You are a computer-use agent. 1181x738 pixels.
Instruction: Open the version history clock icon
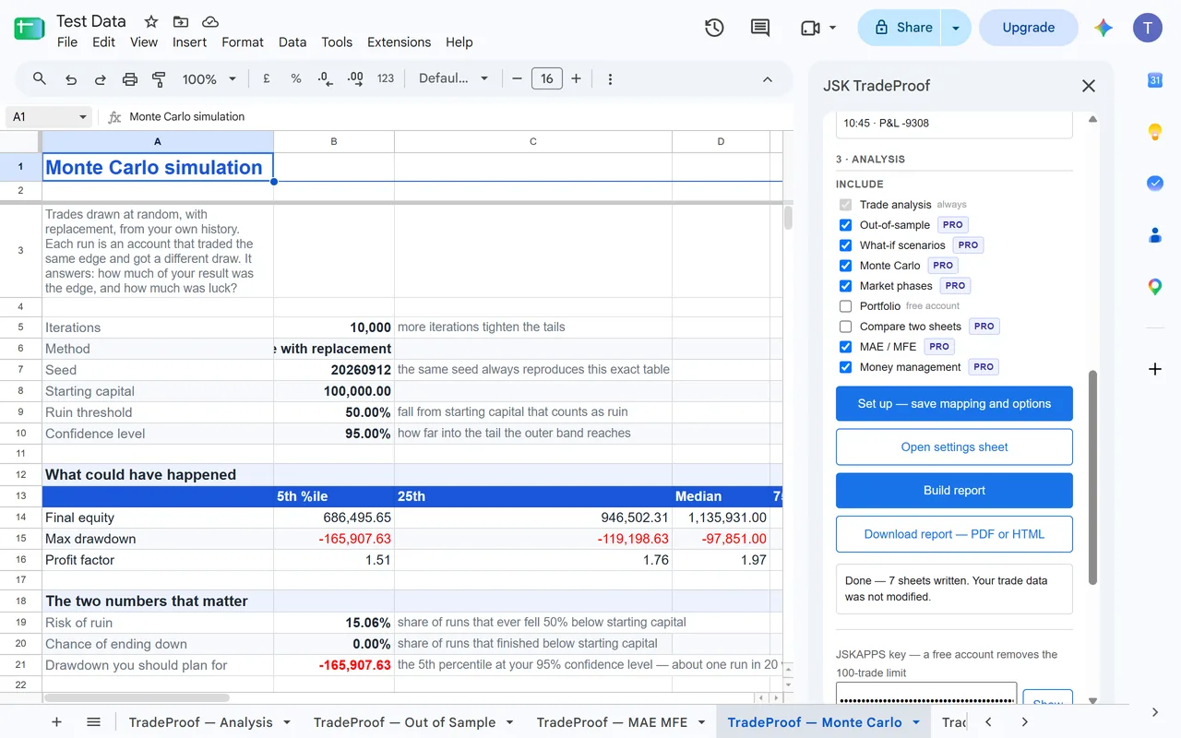point(714,28)
